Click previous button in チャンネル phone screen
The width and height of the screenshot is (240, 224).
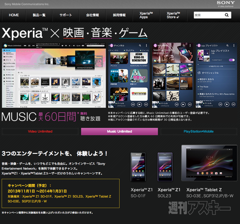pos(133,104)
